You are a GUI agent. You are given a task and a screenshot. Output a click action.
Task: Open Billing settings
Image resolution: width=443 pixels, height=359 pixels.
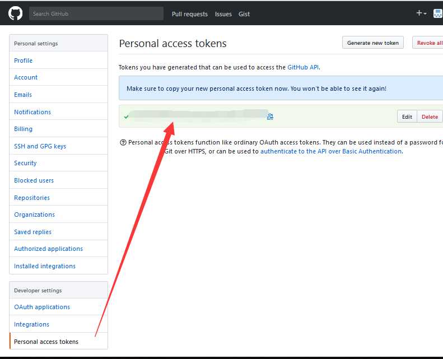point(58,129)
